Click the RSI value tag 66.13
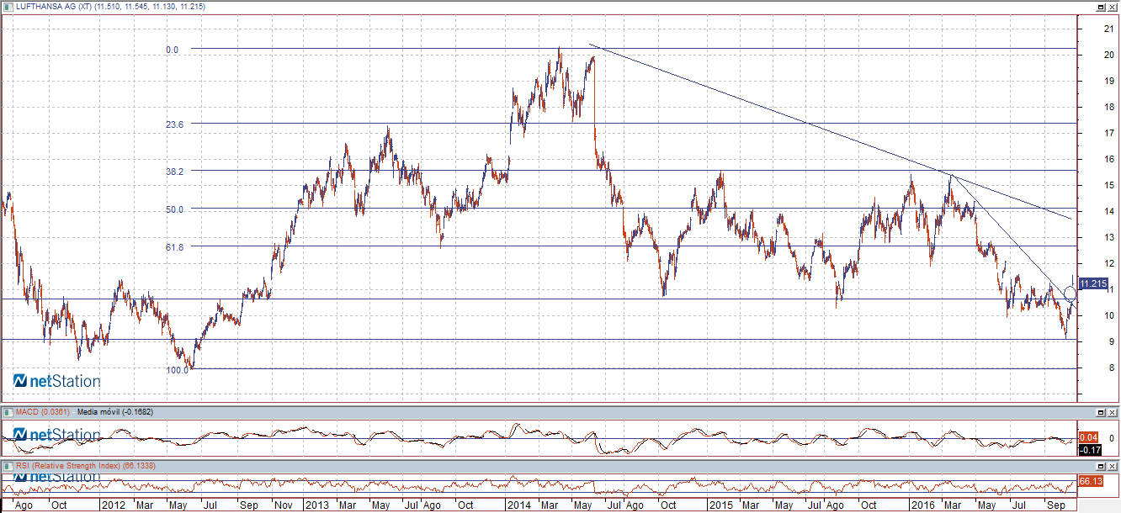The image size is (1121, 513). click(1091, 481)
